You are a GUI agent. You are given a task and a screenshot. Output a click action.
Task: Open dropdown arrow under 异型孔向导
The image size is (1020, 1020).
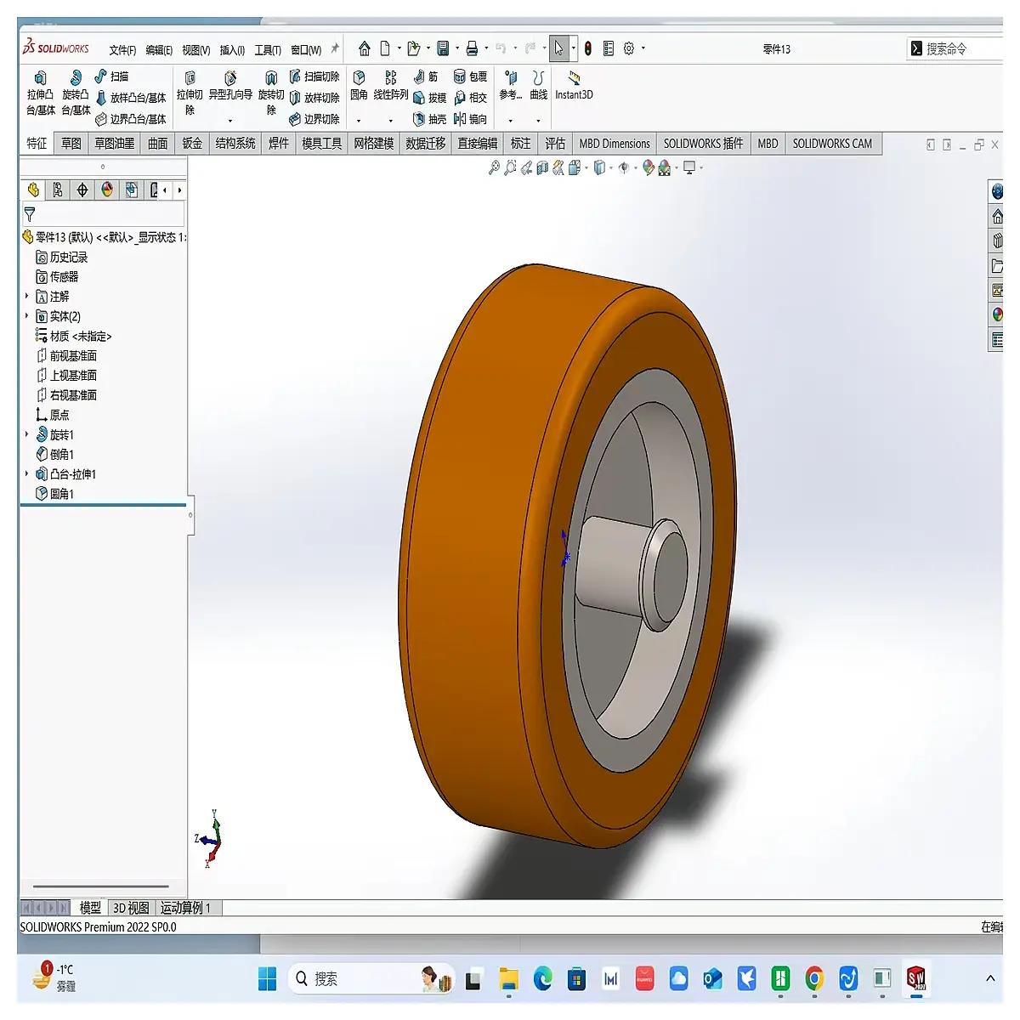[x=230, y=121]
